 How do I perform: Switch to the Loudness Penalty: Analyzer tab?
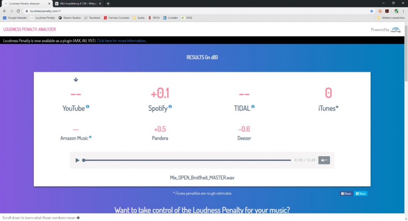pyautogui.click(x=26, y=4)
